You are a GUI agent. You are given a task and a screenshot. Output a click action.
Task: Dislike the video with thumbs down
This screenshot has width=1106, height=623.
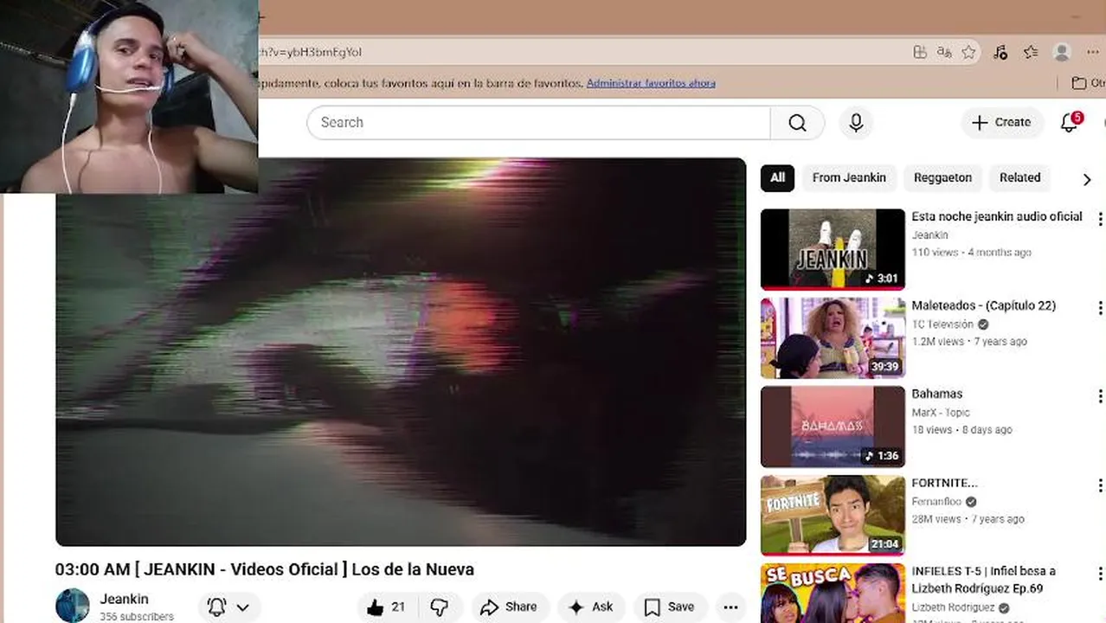click(x=440, y=607)
